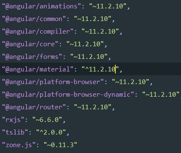This screenshot has height=153, width=181.
Task: Select the core version "~11.2.10"
Action: tap(85, 44)
